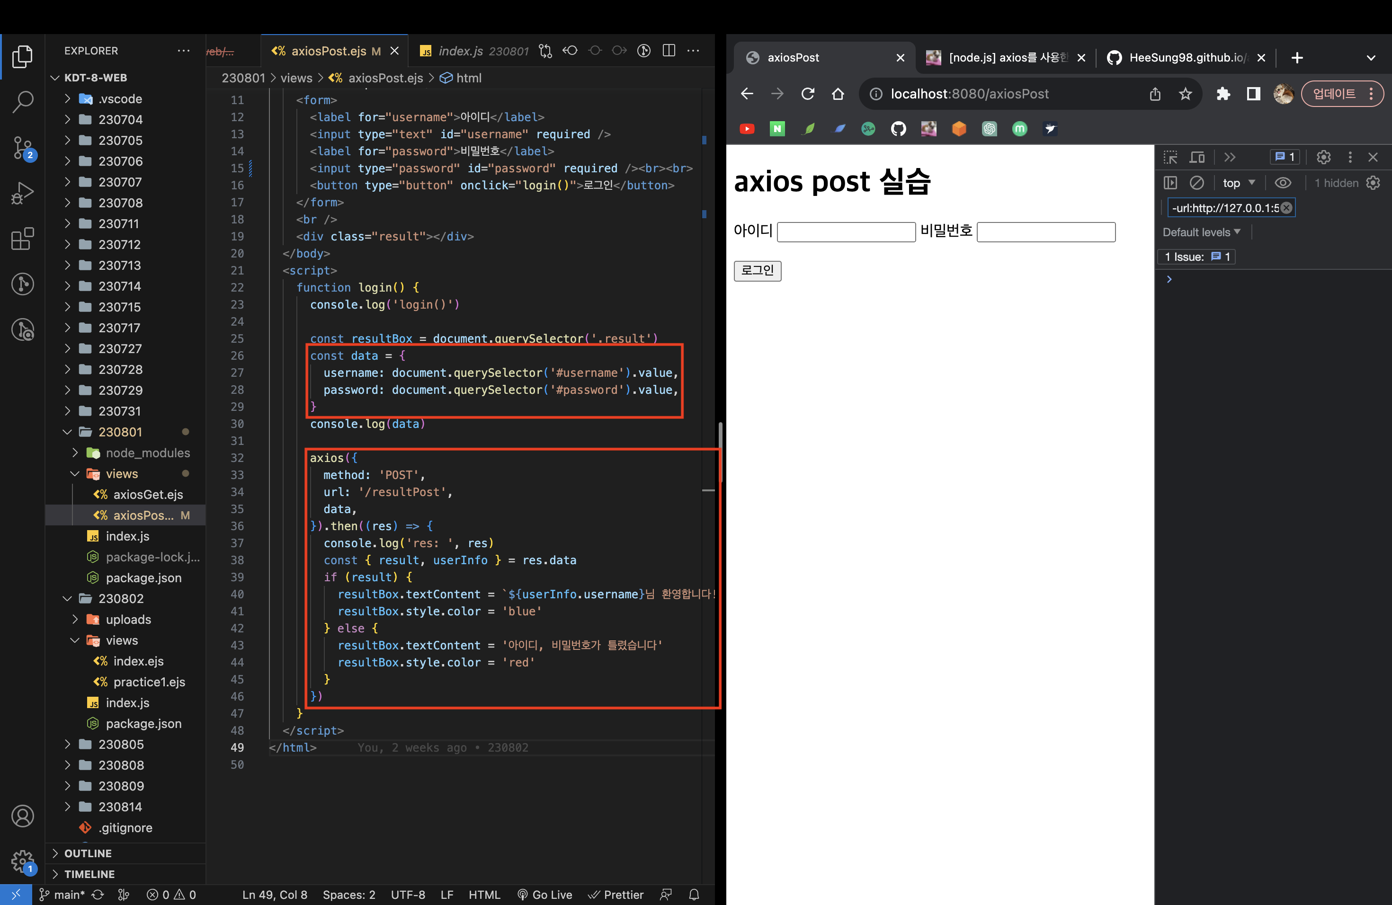Reload the browser page
The image size is (1392, 905).
click(808, 94)
